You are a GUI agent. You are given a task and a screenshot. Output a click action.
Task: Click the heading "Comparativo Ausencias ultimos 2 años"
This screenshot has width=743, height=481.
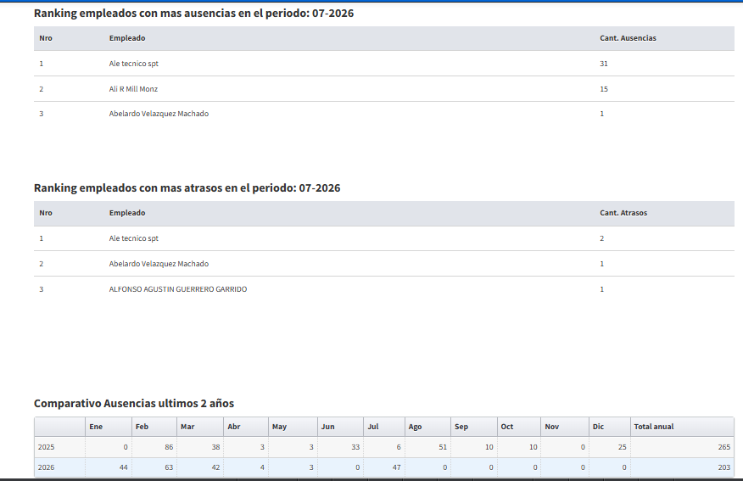click(134, 403)
